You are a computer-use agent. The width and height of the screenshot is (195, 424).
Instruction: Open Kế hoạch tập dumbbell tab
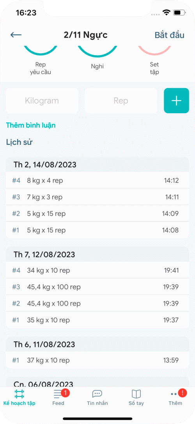click(19, 394)
